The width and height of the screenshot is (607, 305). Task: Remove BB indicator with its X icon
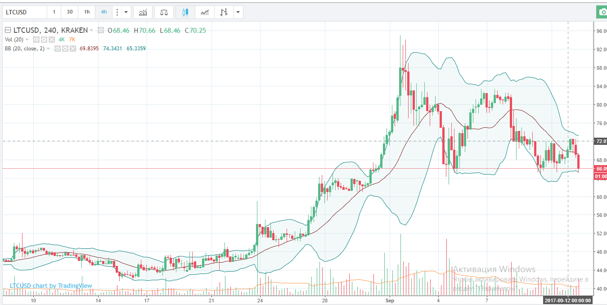[x=72, y=49]
